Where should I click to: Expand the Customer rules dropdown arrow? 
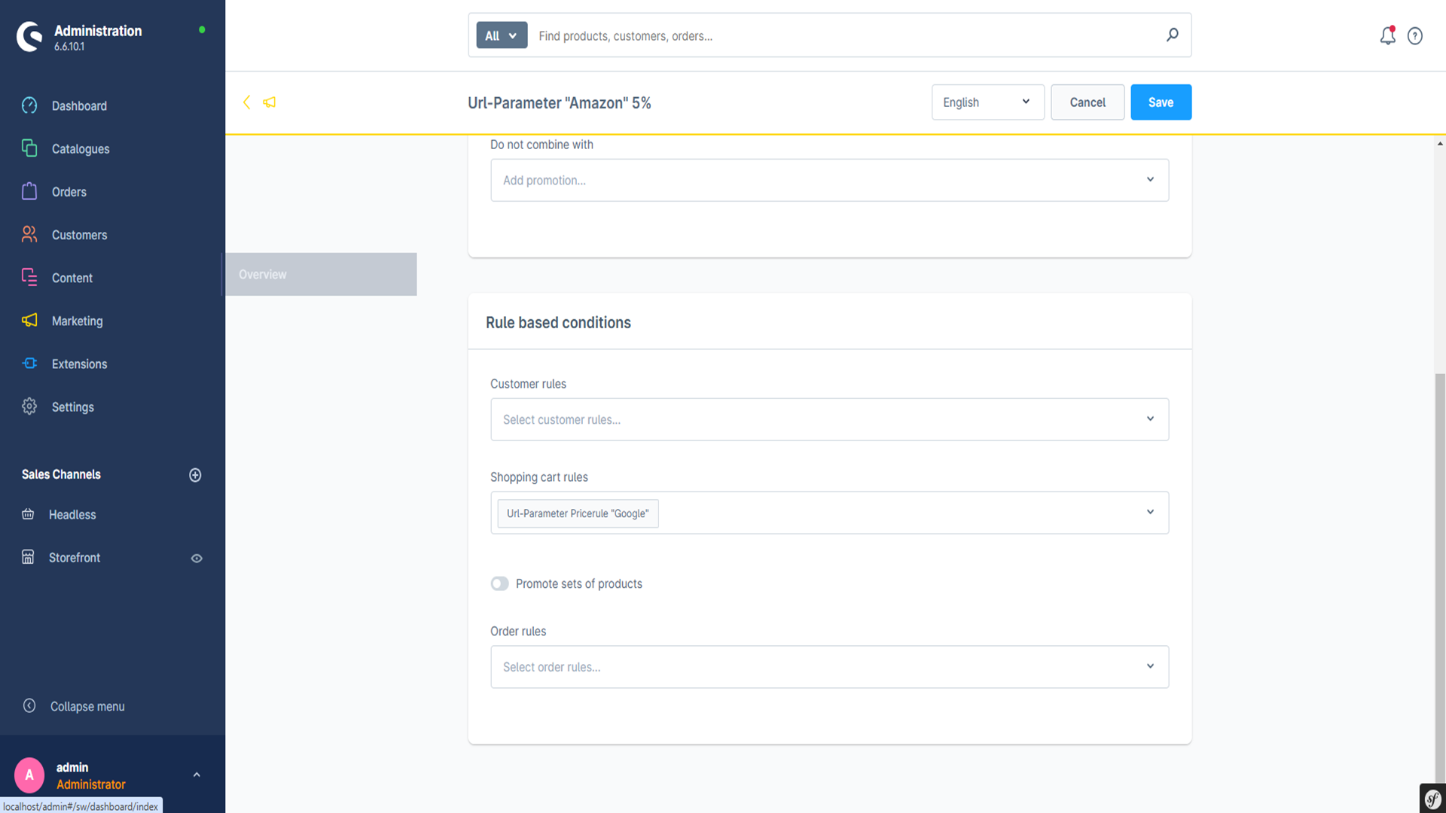pos(1150,419)
